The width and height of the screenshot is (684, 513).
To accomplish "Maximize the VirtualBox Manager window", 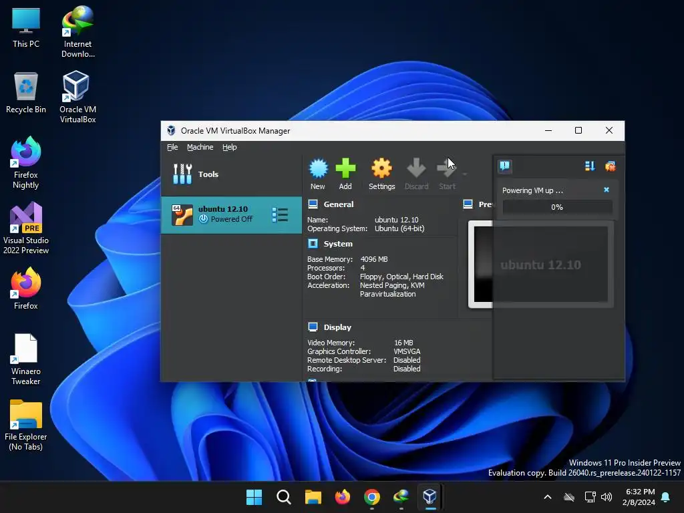I will (x=578, y=130).
